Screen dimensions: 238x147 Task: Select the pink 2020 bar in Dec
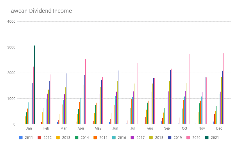coord(224,89)
